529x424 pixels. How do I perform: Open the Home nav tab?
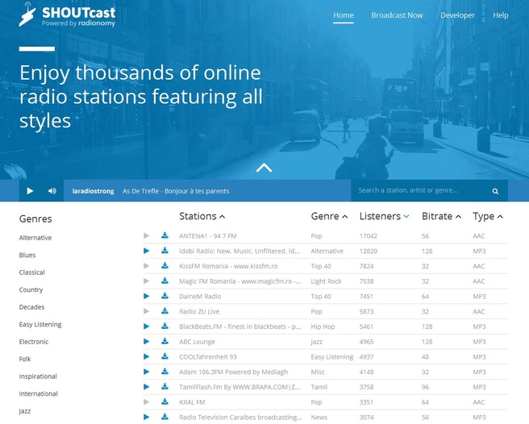pyautogui.click(x=344, y=15)
